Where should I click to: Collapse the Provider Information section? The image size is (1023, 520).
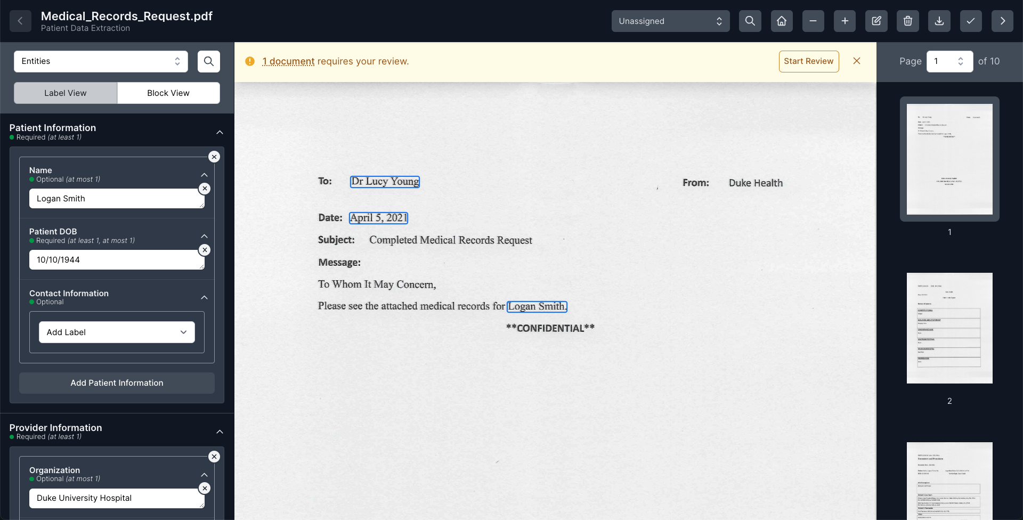pos(220,432)
